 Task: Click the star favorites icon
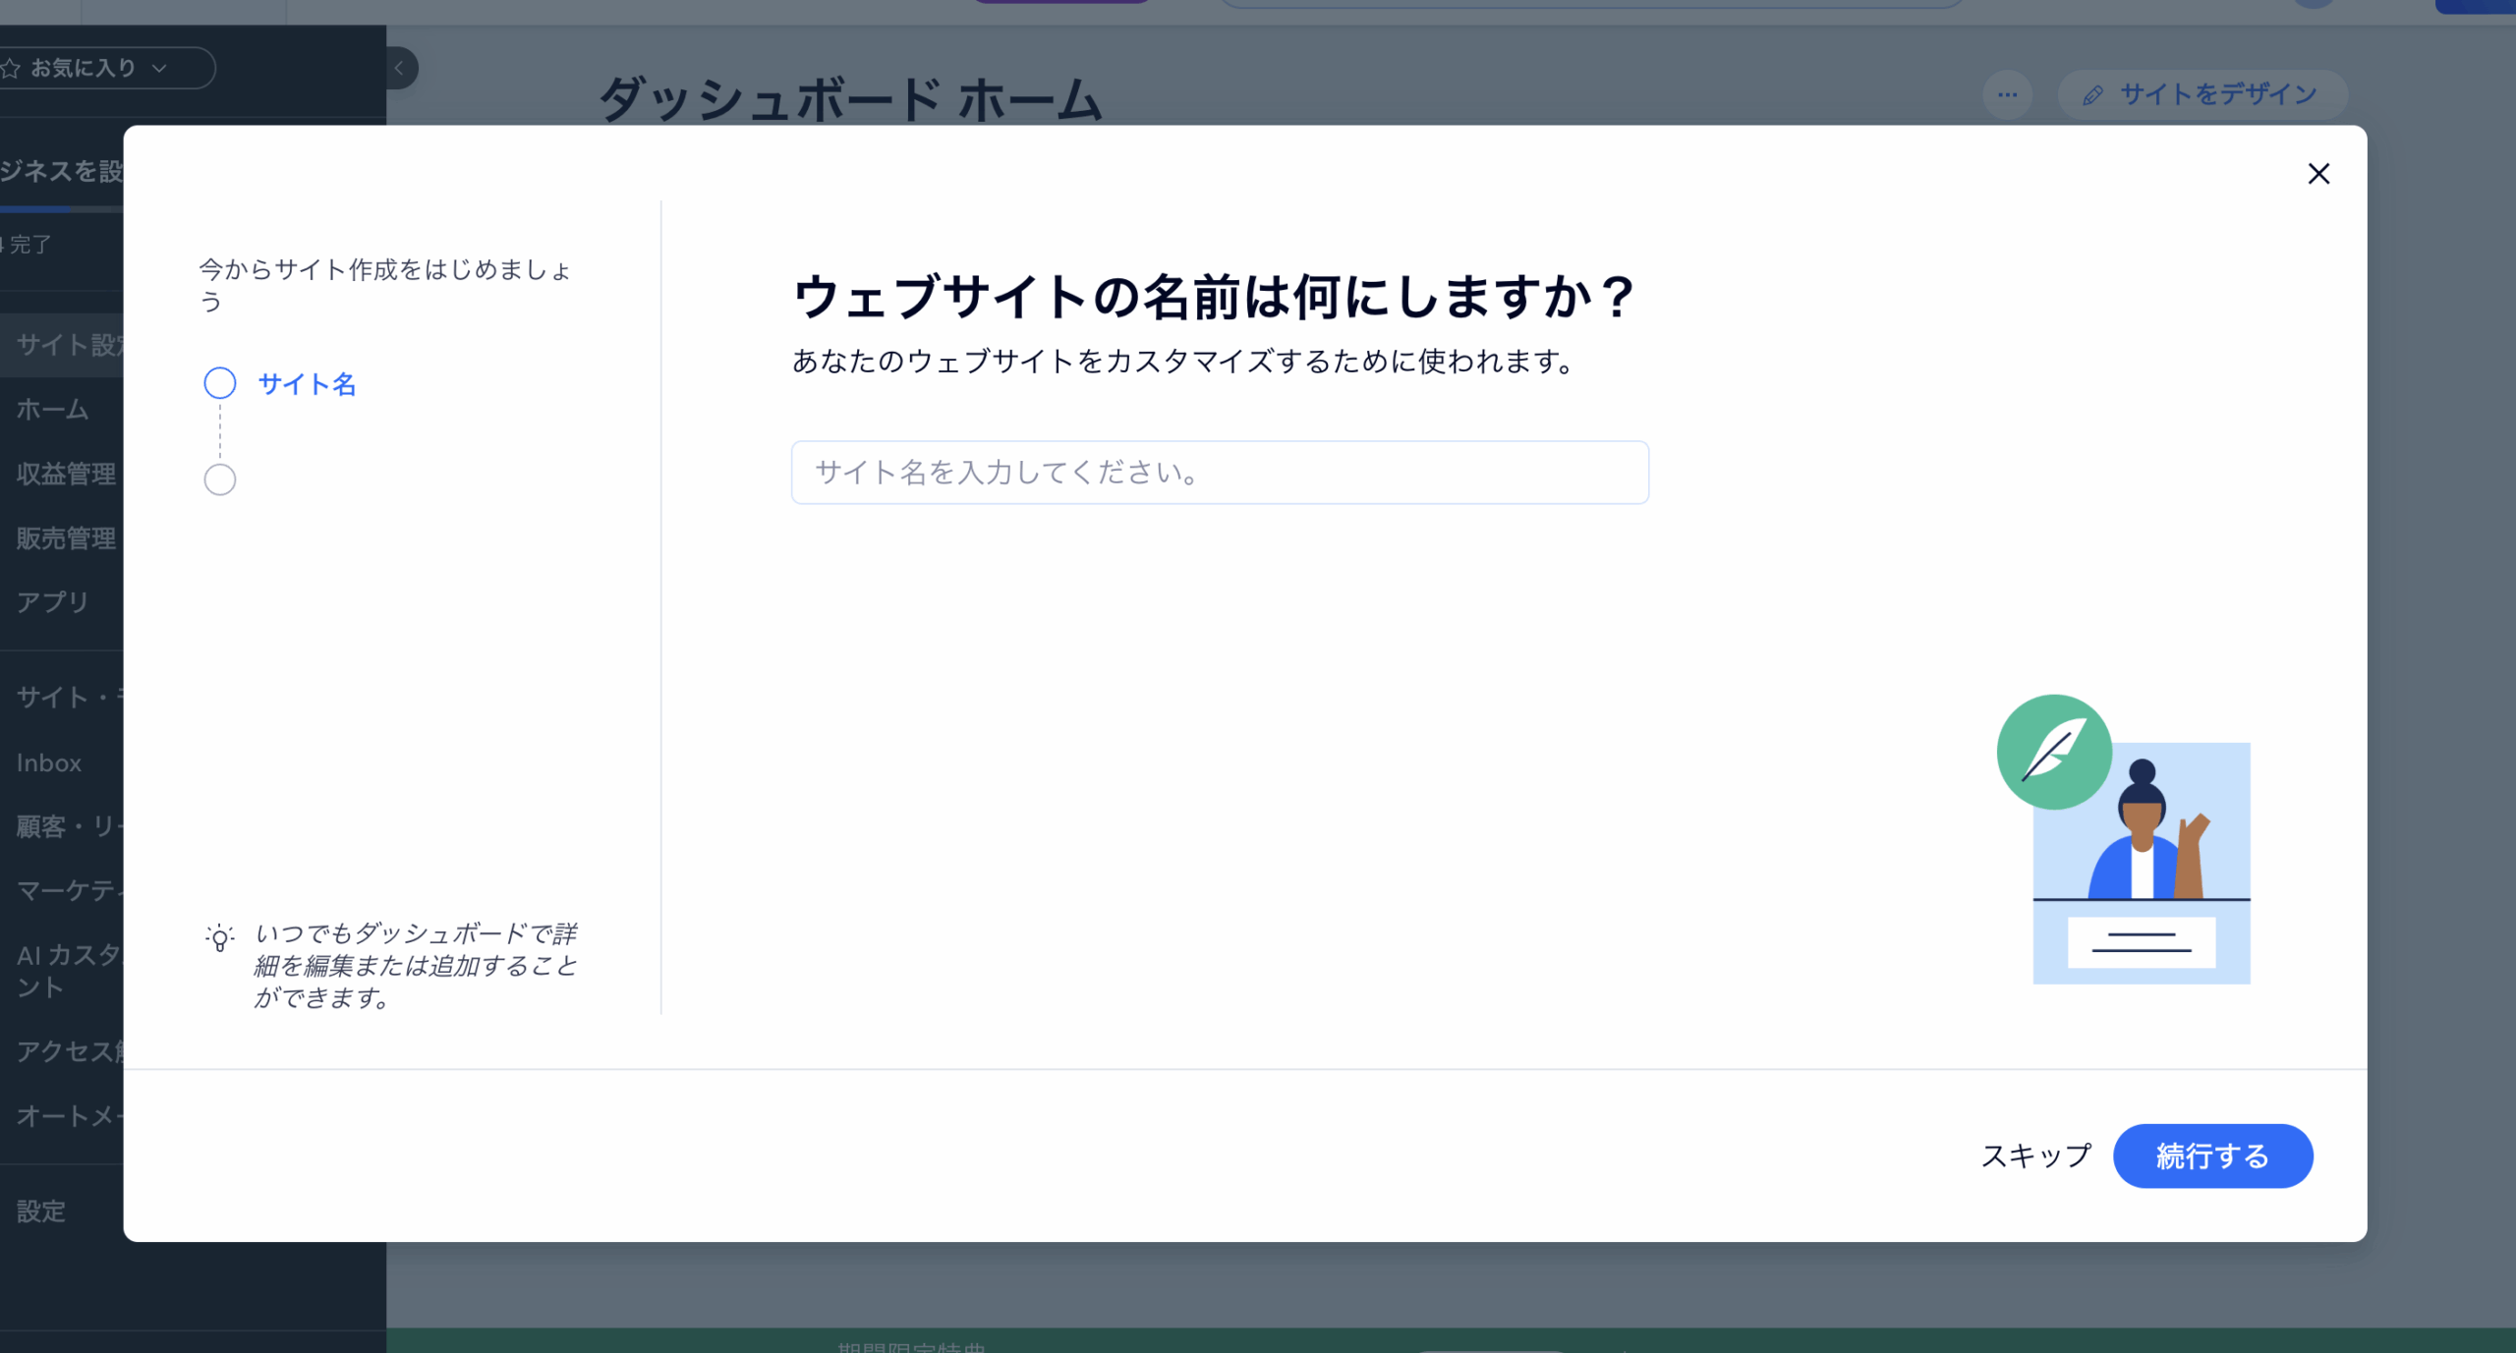point(11,68)
